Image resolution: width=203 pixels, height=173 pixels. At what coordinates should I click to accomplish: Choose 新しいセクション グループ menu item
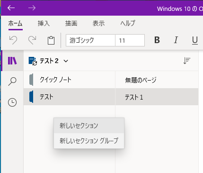click(x=89, y=141)
